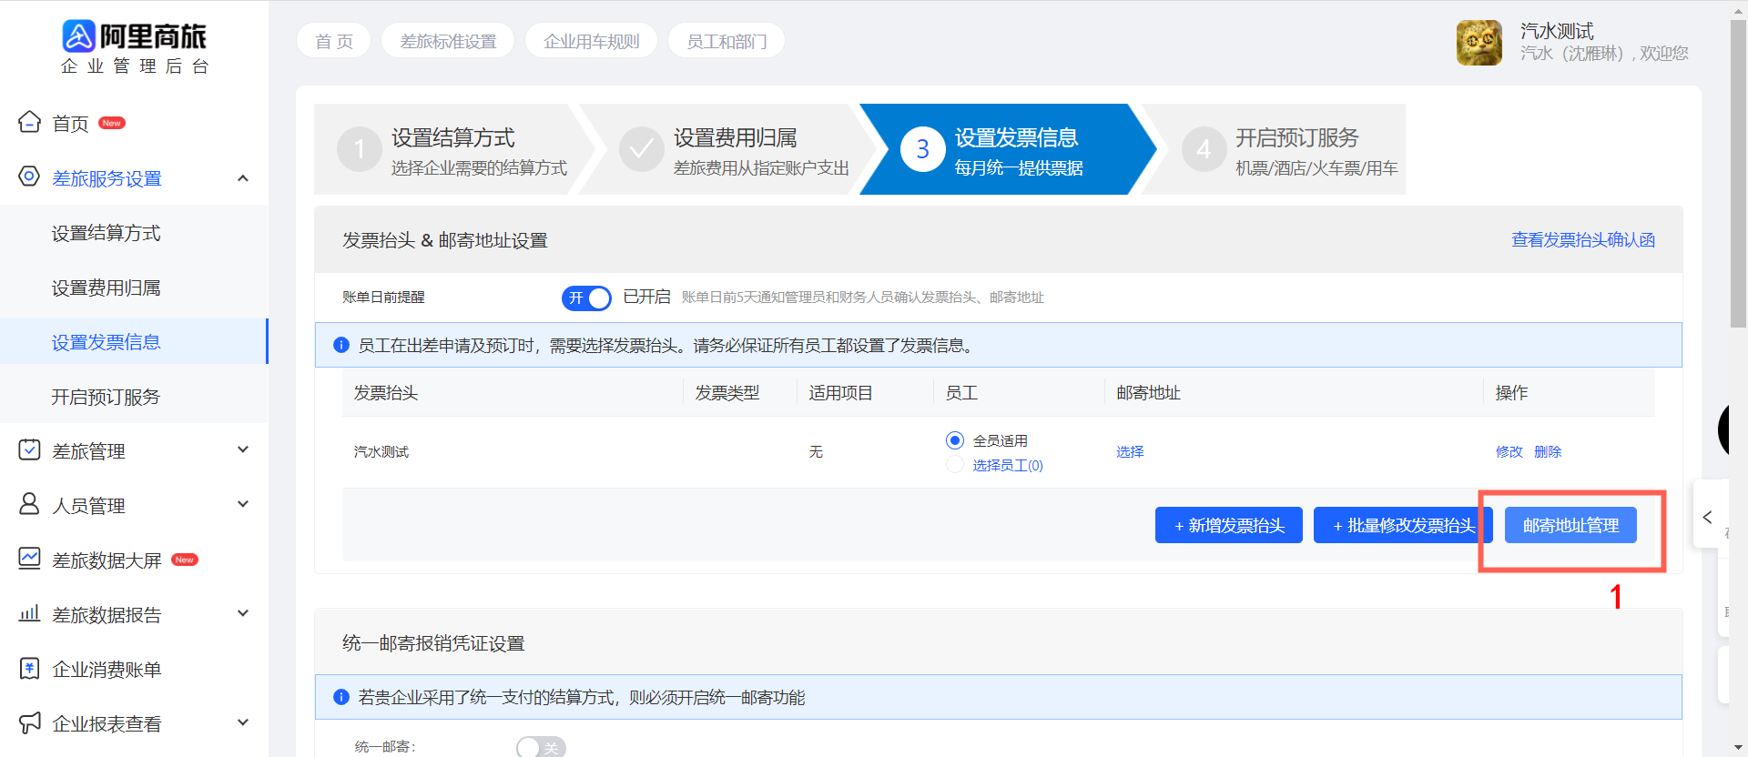The height and width of the screenshot is (757, 1748).
Task: Click the New badge next to 差旅数据大屏
Action: click(185, 560)
